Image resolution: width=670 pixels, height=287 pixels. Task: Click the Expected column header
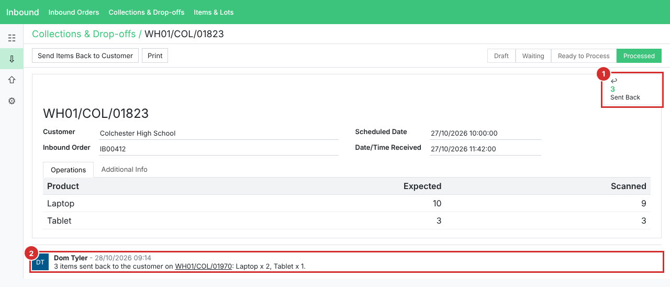coord(422,186)
